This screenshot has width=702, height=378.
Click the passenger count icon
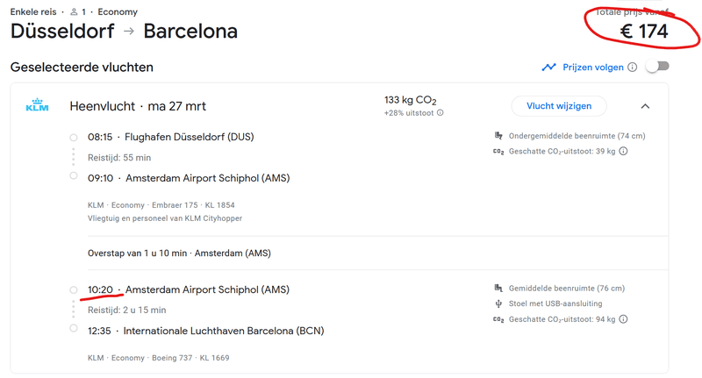[75, 12]
